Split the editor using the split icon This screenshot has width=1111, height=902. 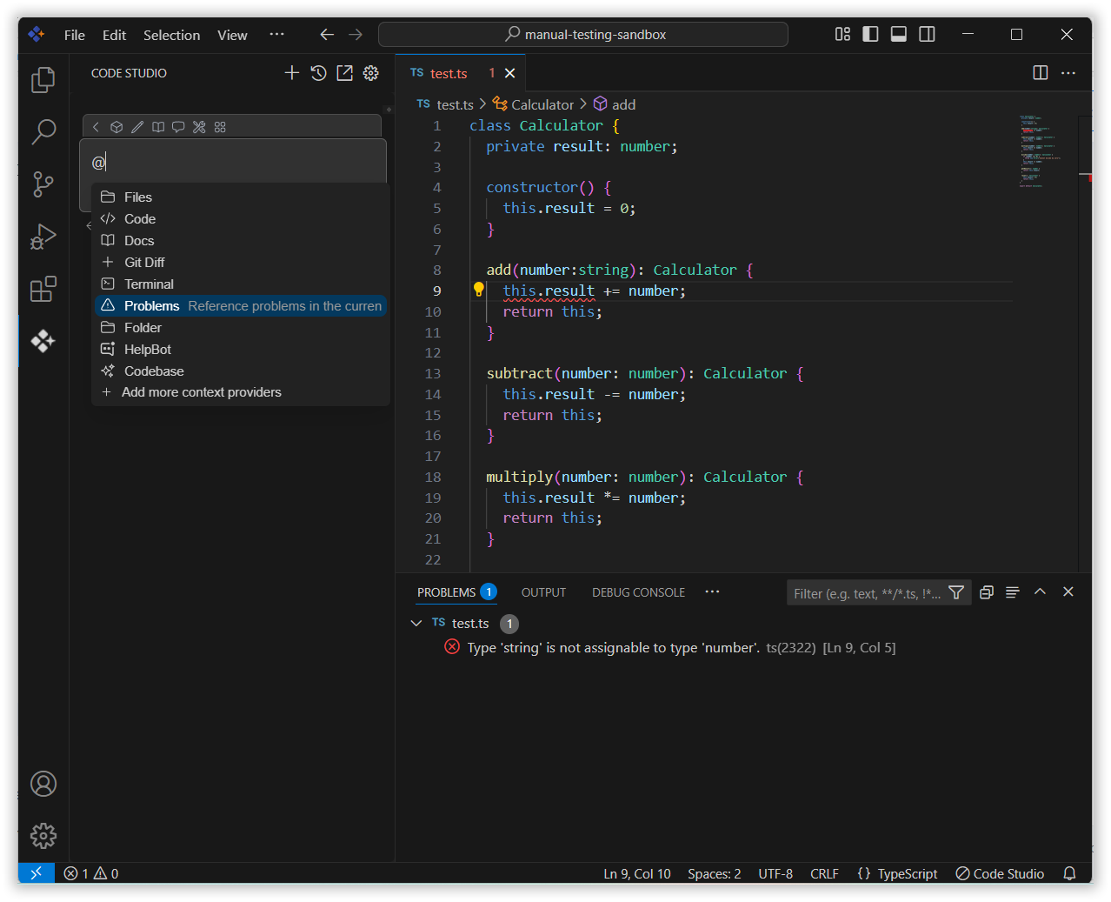pyautogui.click(x=1040, y=73)
